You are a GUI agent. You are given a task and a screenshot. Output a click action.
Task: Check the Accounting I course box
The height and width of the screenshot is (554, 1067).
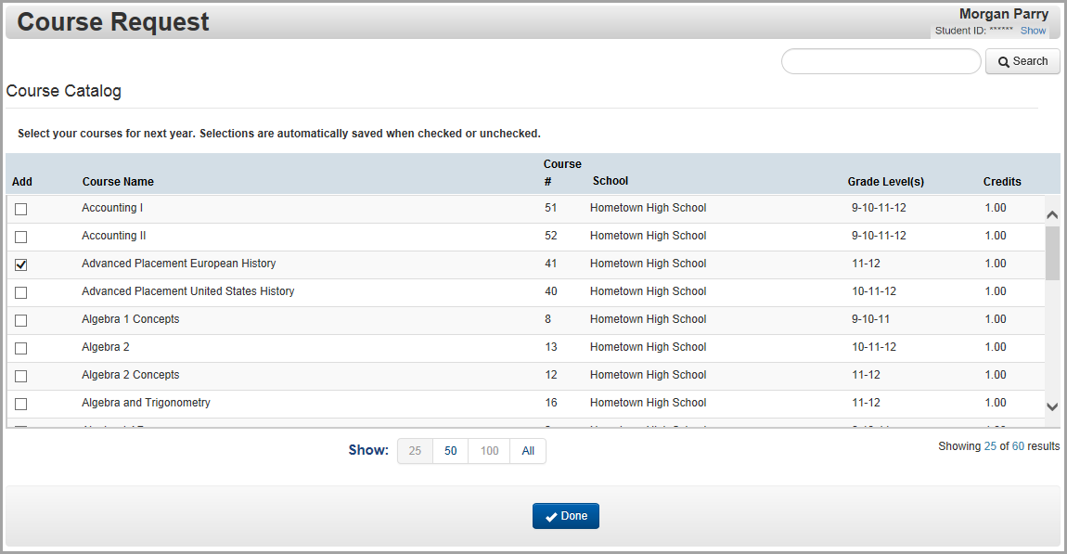(21, 209)
